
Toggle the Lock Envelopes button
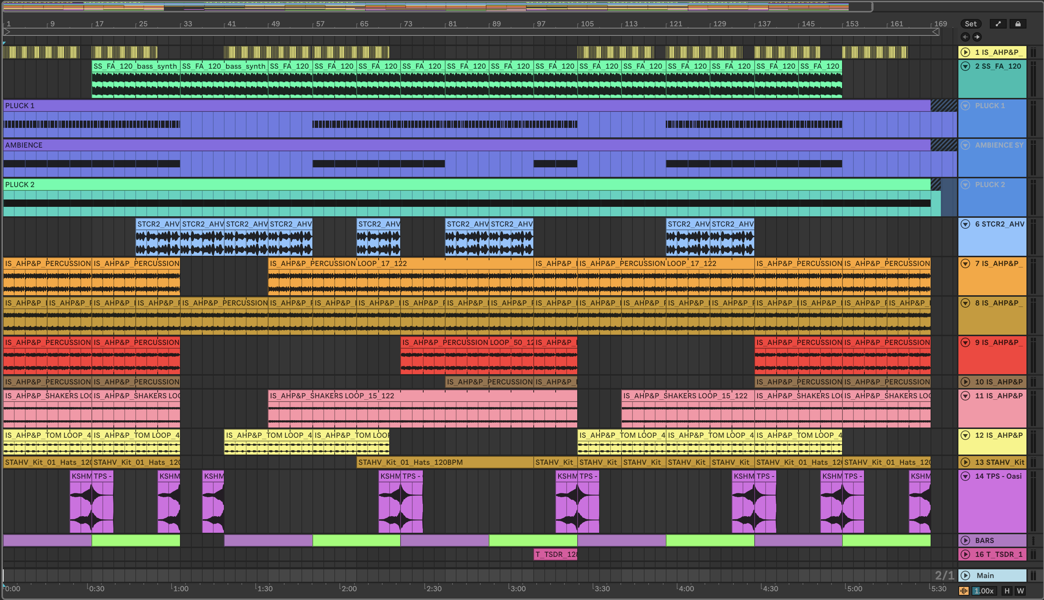(x=1018, y=24)
